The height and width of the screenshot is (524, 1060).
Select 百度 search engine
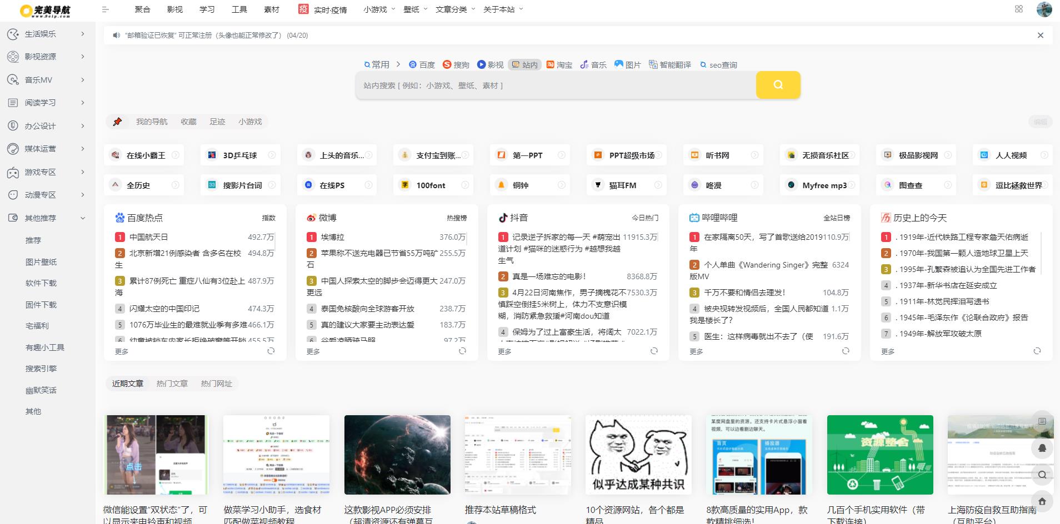(422, 64)
